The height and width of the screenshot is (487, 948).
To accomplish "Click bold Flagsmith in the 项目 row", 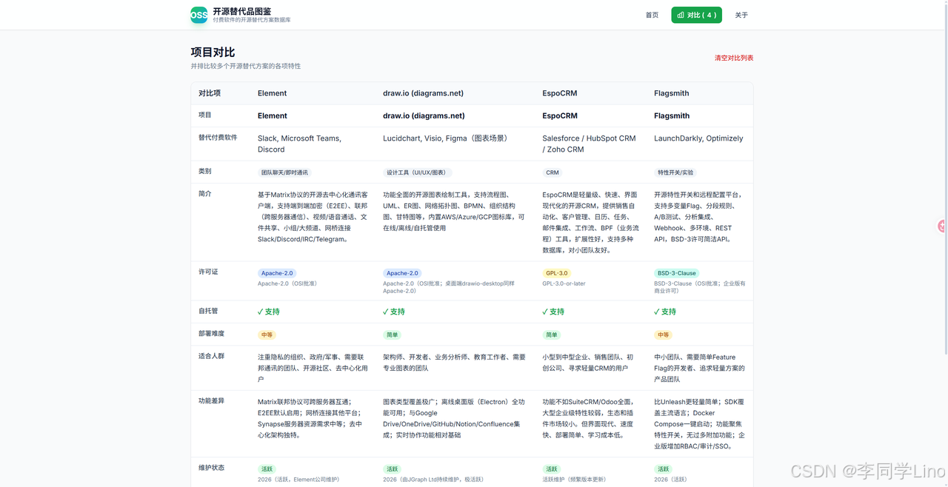I will (x=672, y=115).
